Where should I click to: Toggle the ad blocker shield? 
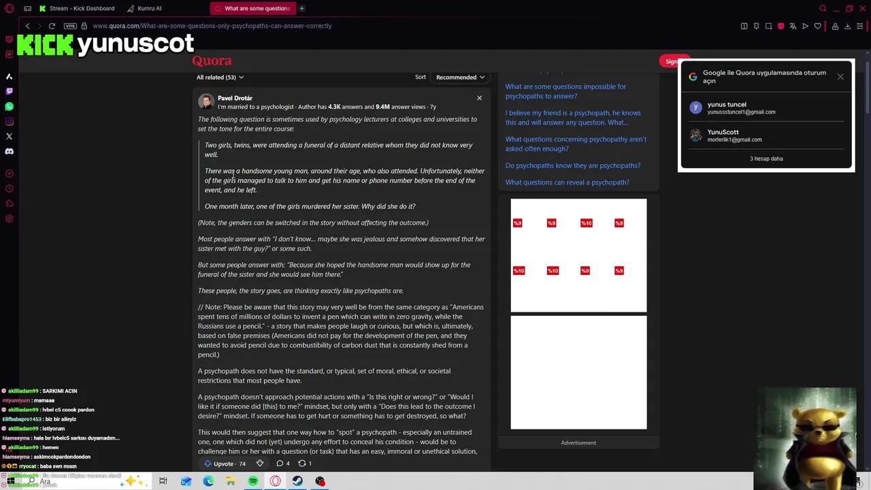(780, 26)
